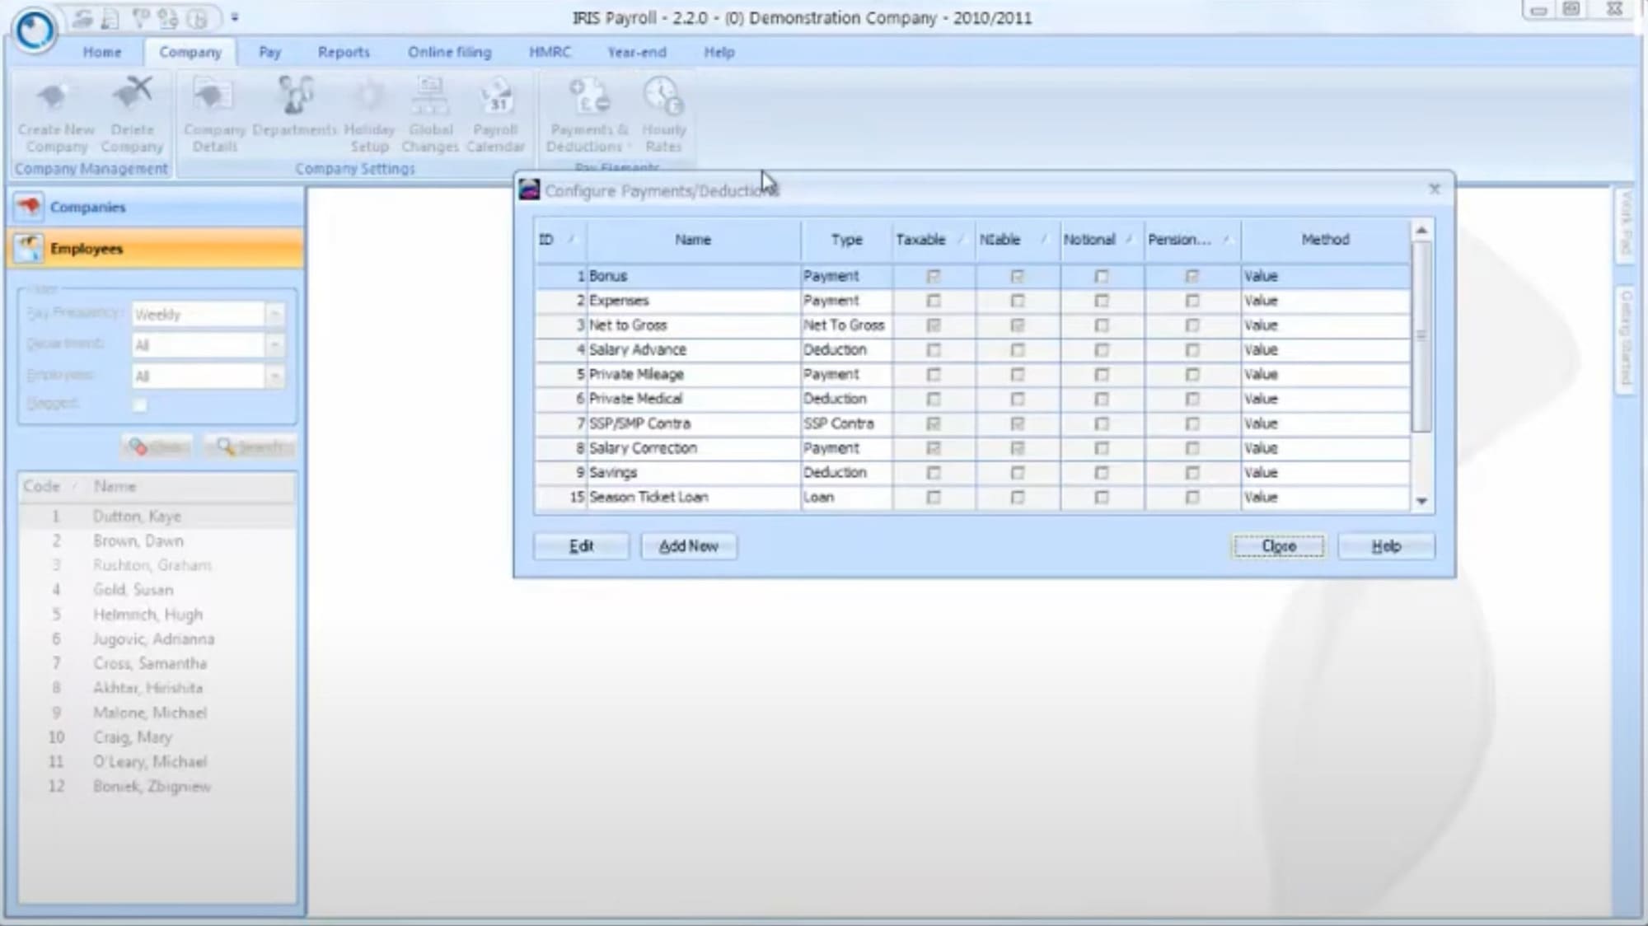1648x926 pixels.
Task: Switch to the Home ribbon tab
Action: 102,52
